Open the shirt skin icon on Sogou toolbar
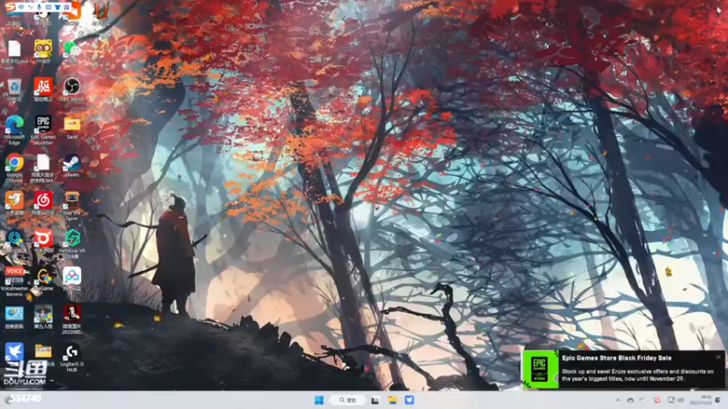This screenshot has width=728, height=409. click(x=57, y=7)
